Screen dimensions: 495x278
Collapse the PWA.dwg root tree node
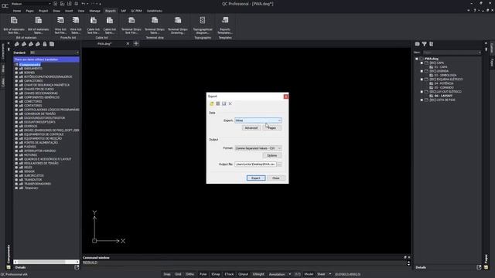[417, 59]
